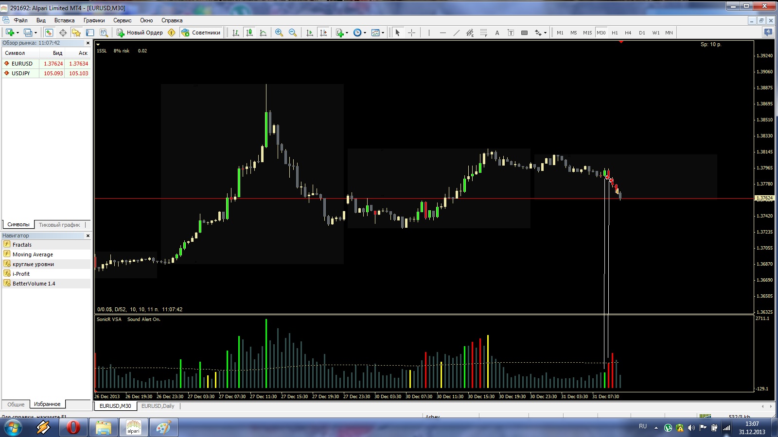Viewport: 778px width, 437px height.
Task: Expand hidden system tray icons arrow
Action: click(x=656, y=428)
